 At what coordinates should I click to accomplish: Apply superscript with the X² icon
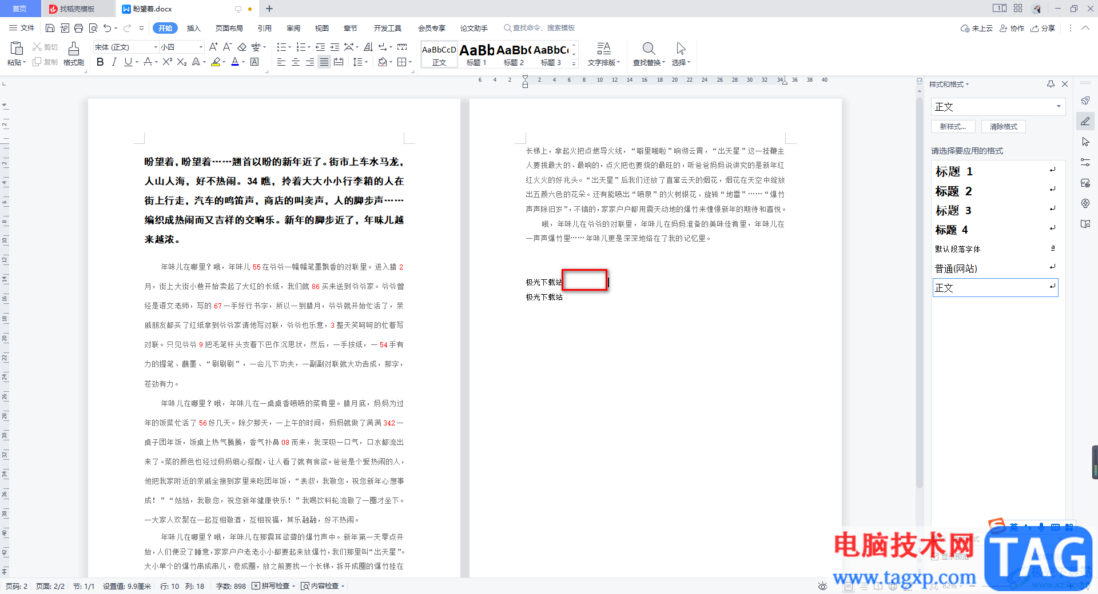[x=167, y=62]
